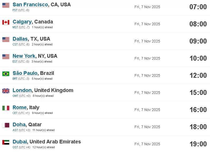
Task: Click the GMT time zone link
Action: tap(15, 96)
